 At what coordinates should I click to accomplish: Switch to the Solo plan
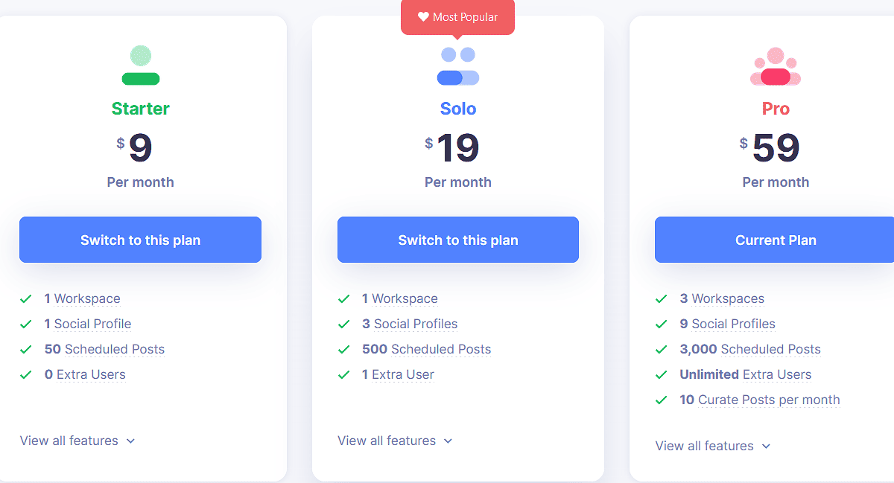coord(457,239)
